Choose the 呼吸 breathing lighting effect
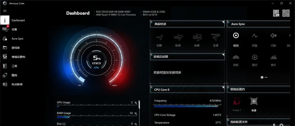The height and width of the screenshot is (126, 295). pyautogui.click(x=254, y=39)
